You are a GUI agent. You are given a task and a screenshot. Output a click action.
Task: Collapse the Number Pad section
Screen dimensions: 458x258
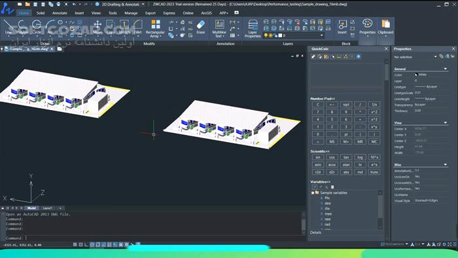[323, 99]
